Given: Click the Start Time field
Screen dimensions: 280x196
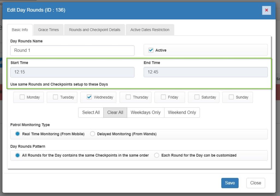Looking at the screenshot, I should pyautogui.click(x=72, y=72).
